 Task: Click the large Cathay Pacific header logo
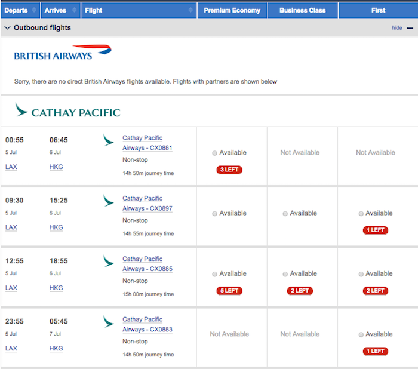tap(67, 110)
